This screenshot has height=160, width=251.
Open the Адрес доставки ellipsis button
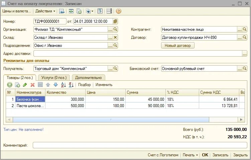click(x=245, y=54)
